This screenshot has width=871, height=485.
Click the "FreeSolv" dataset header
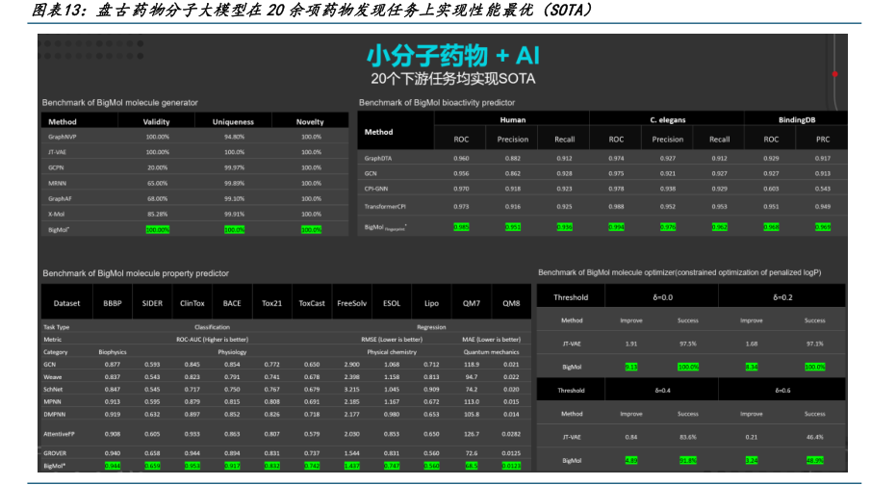point(351,303)
